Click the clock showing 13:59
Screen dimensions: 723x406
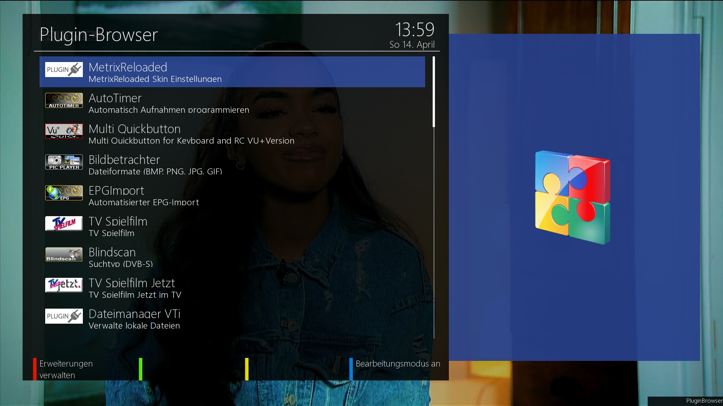click(414, 29)
